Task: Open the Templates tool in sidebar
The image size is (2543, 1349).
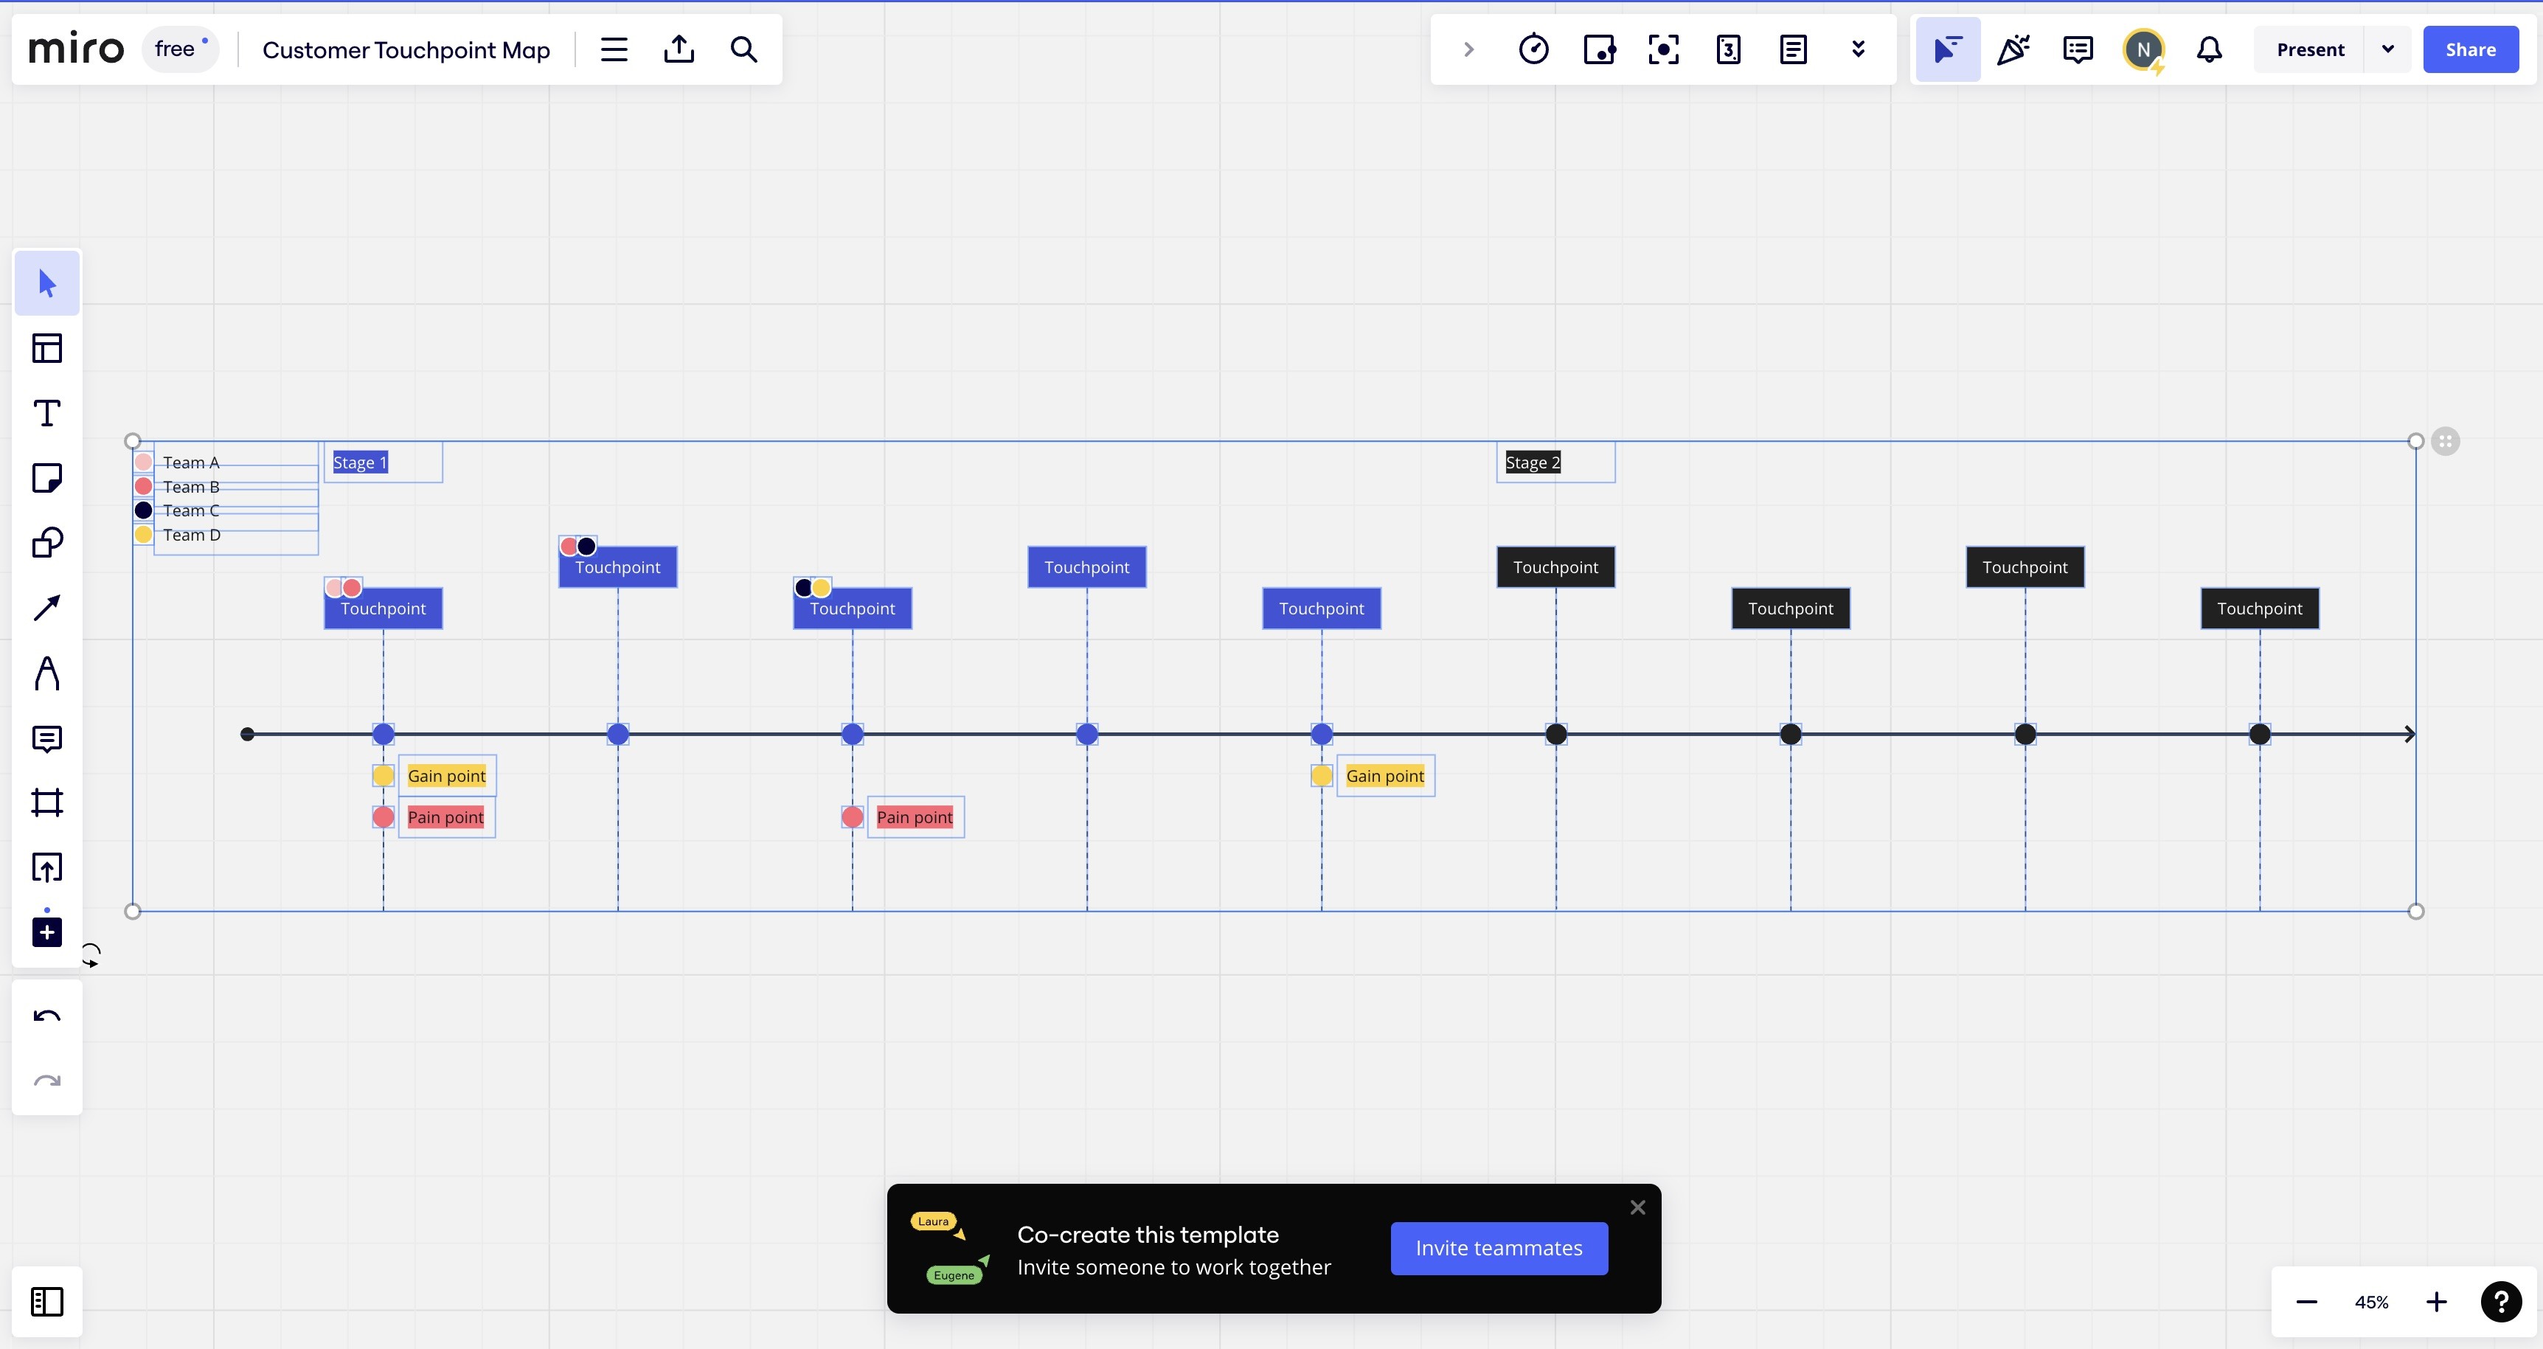Action: click(46, 347)
